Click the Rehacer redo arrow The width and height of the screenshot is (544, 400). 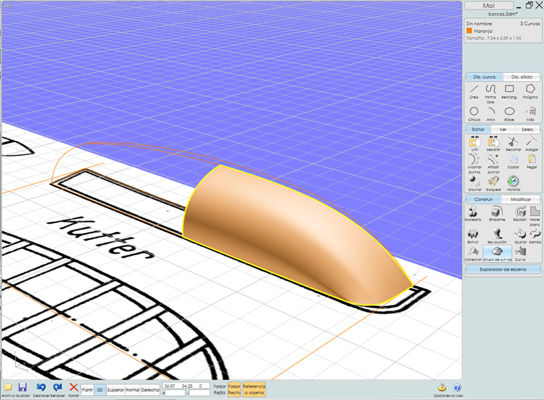[x=57, y=389]
